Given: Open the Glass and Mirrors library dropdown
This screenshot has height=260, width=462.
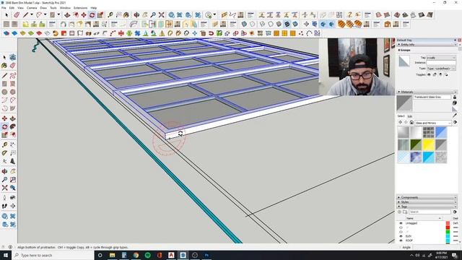Looking at the screenshot, I should pos(433,123).
